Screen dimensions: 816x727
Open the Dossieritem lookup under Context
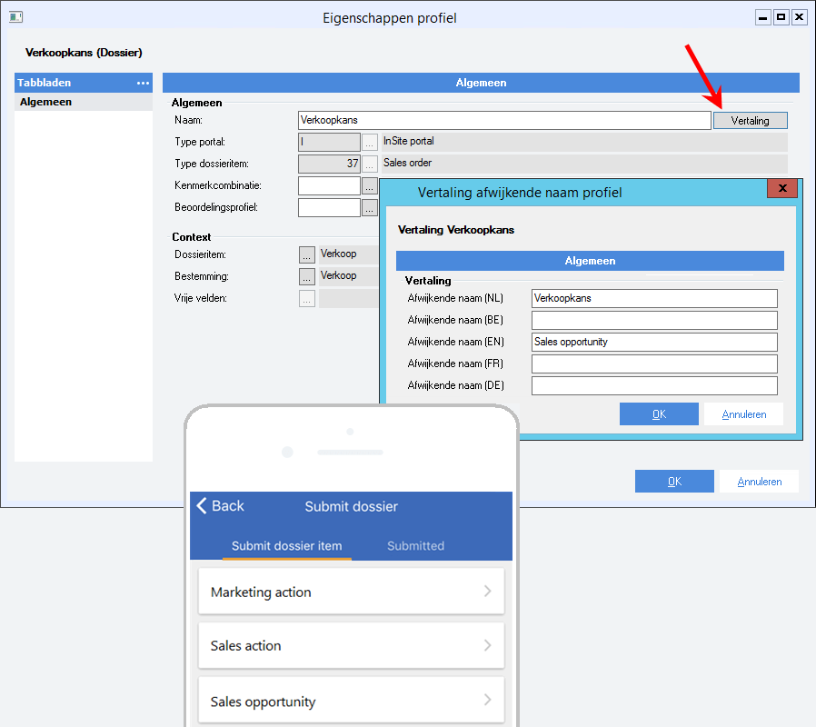(x=306, y=254)
